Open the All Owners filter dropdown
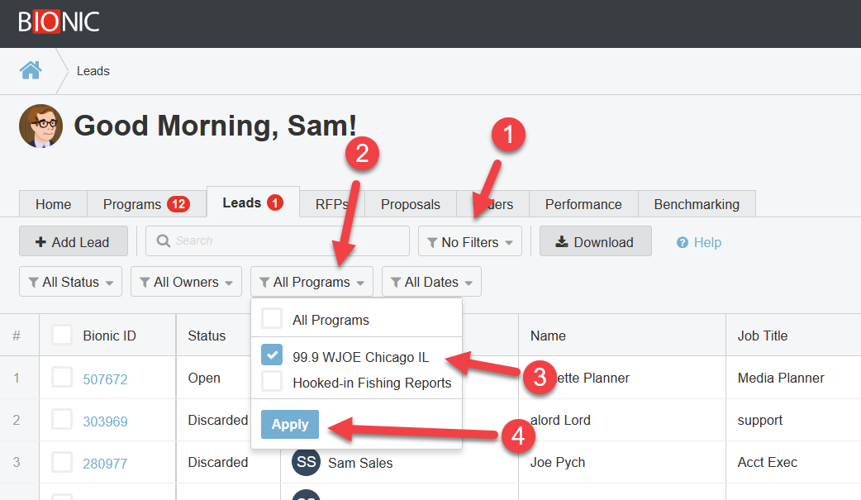 pos(186,282)
